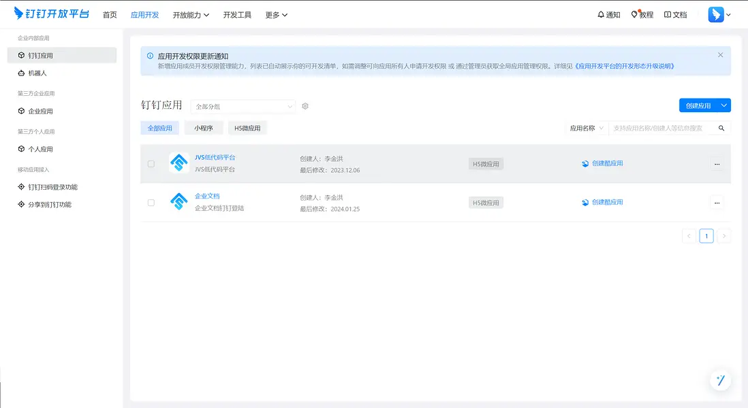Open the 全部分组 group dropdown
Image resolution: width=748 pixels, height=408 pixels.
pyautogui.click(x=243, y=106)
